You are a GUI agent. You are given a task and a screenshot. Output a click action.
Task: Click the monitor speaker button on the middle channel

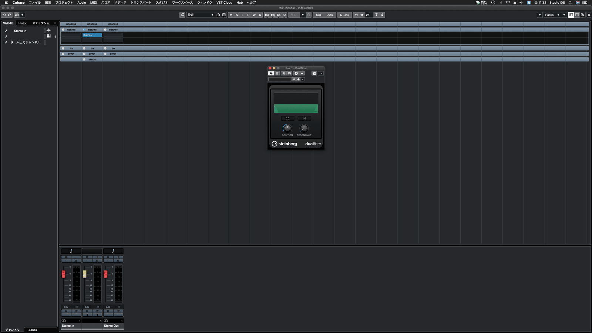tap(87, 315)
